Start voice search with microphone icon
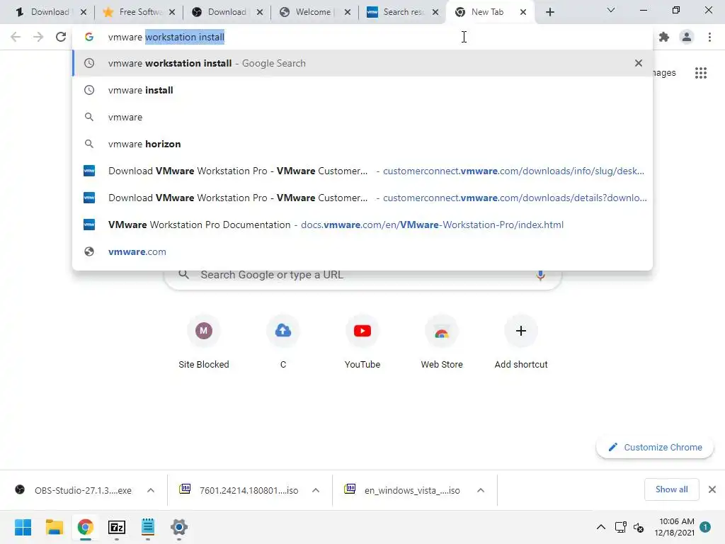The height and width of the screenshot is (544, 725). click(x=540, y=275)
